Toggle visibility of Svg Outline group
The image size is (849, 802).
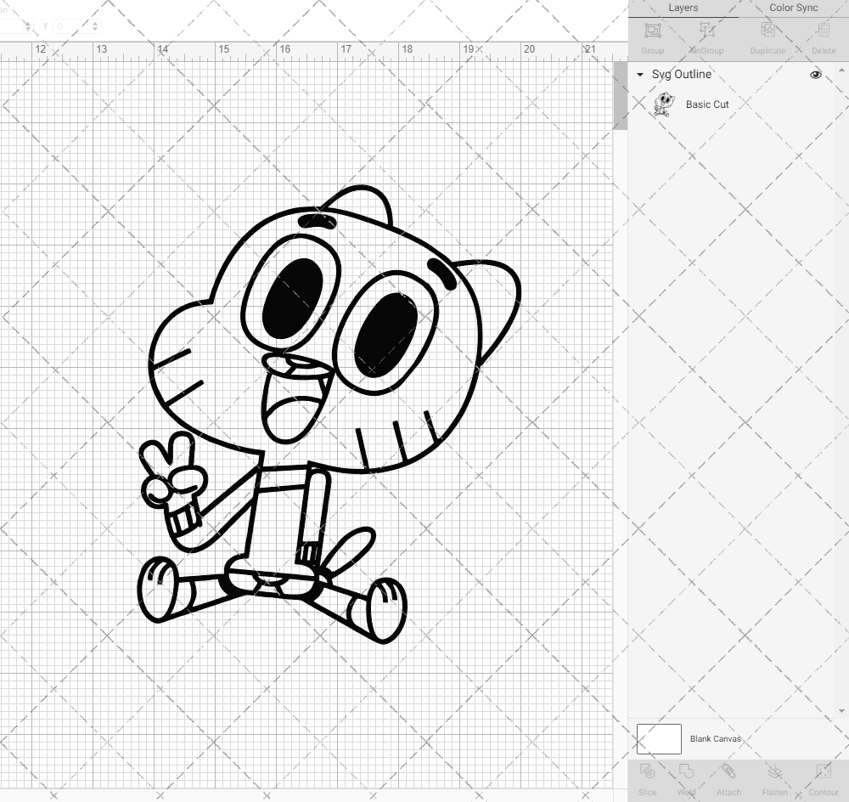[x=815, y=74]
